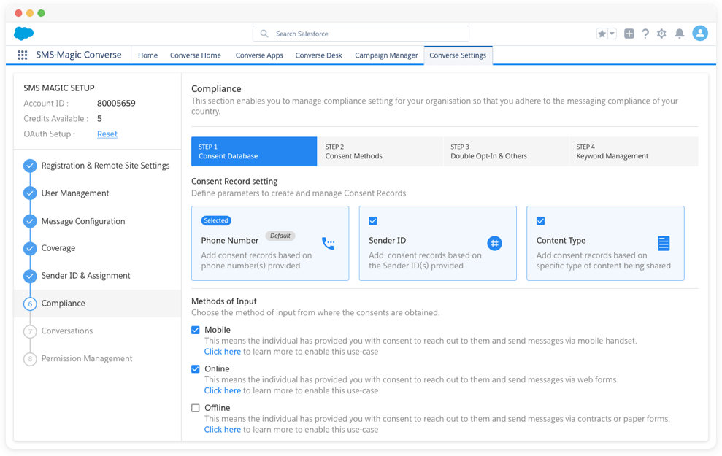Click here to learn about Offline consent
This screenshot has height=456, width=722.
222,429
